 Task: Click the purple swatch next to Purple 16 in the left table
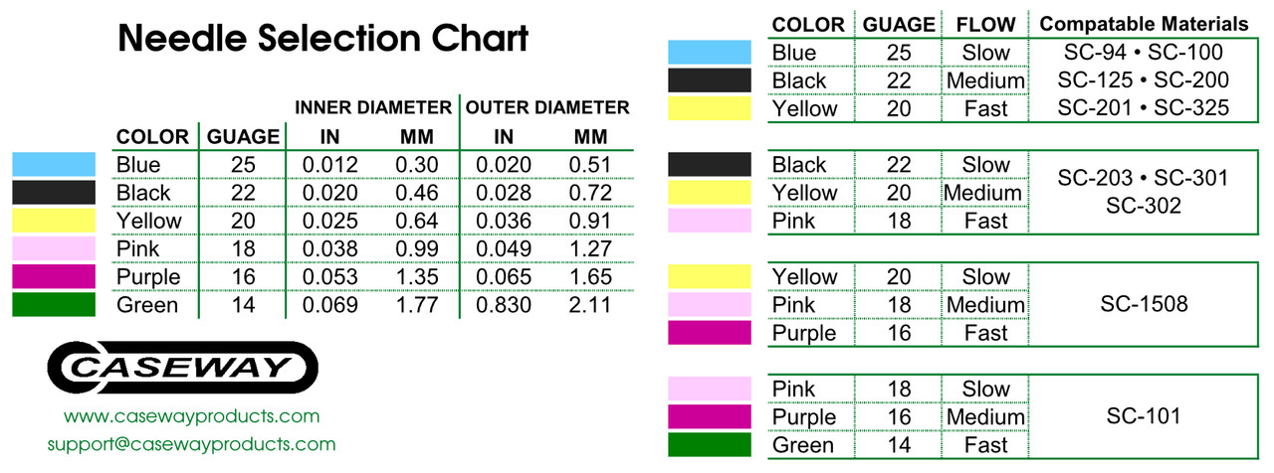pos(54,276)
